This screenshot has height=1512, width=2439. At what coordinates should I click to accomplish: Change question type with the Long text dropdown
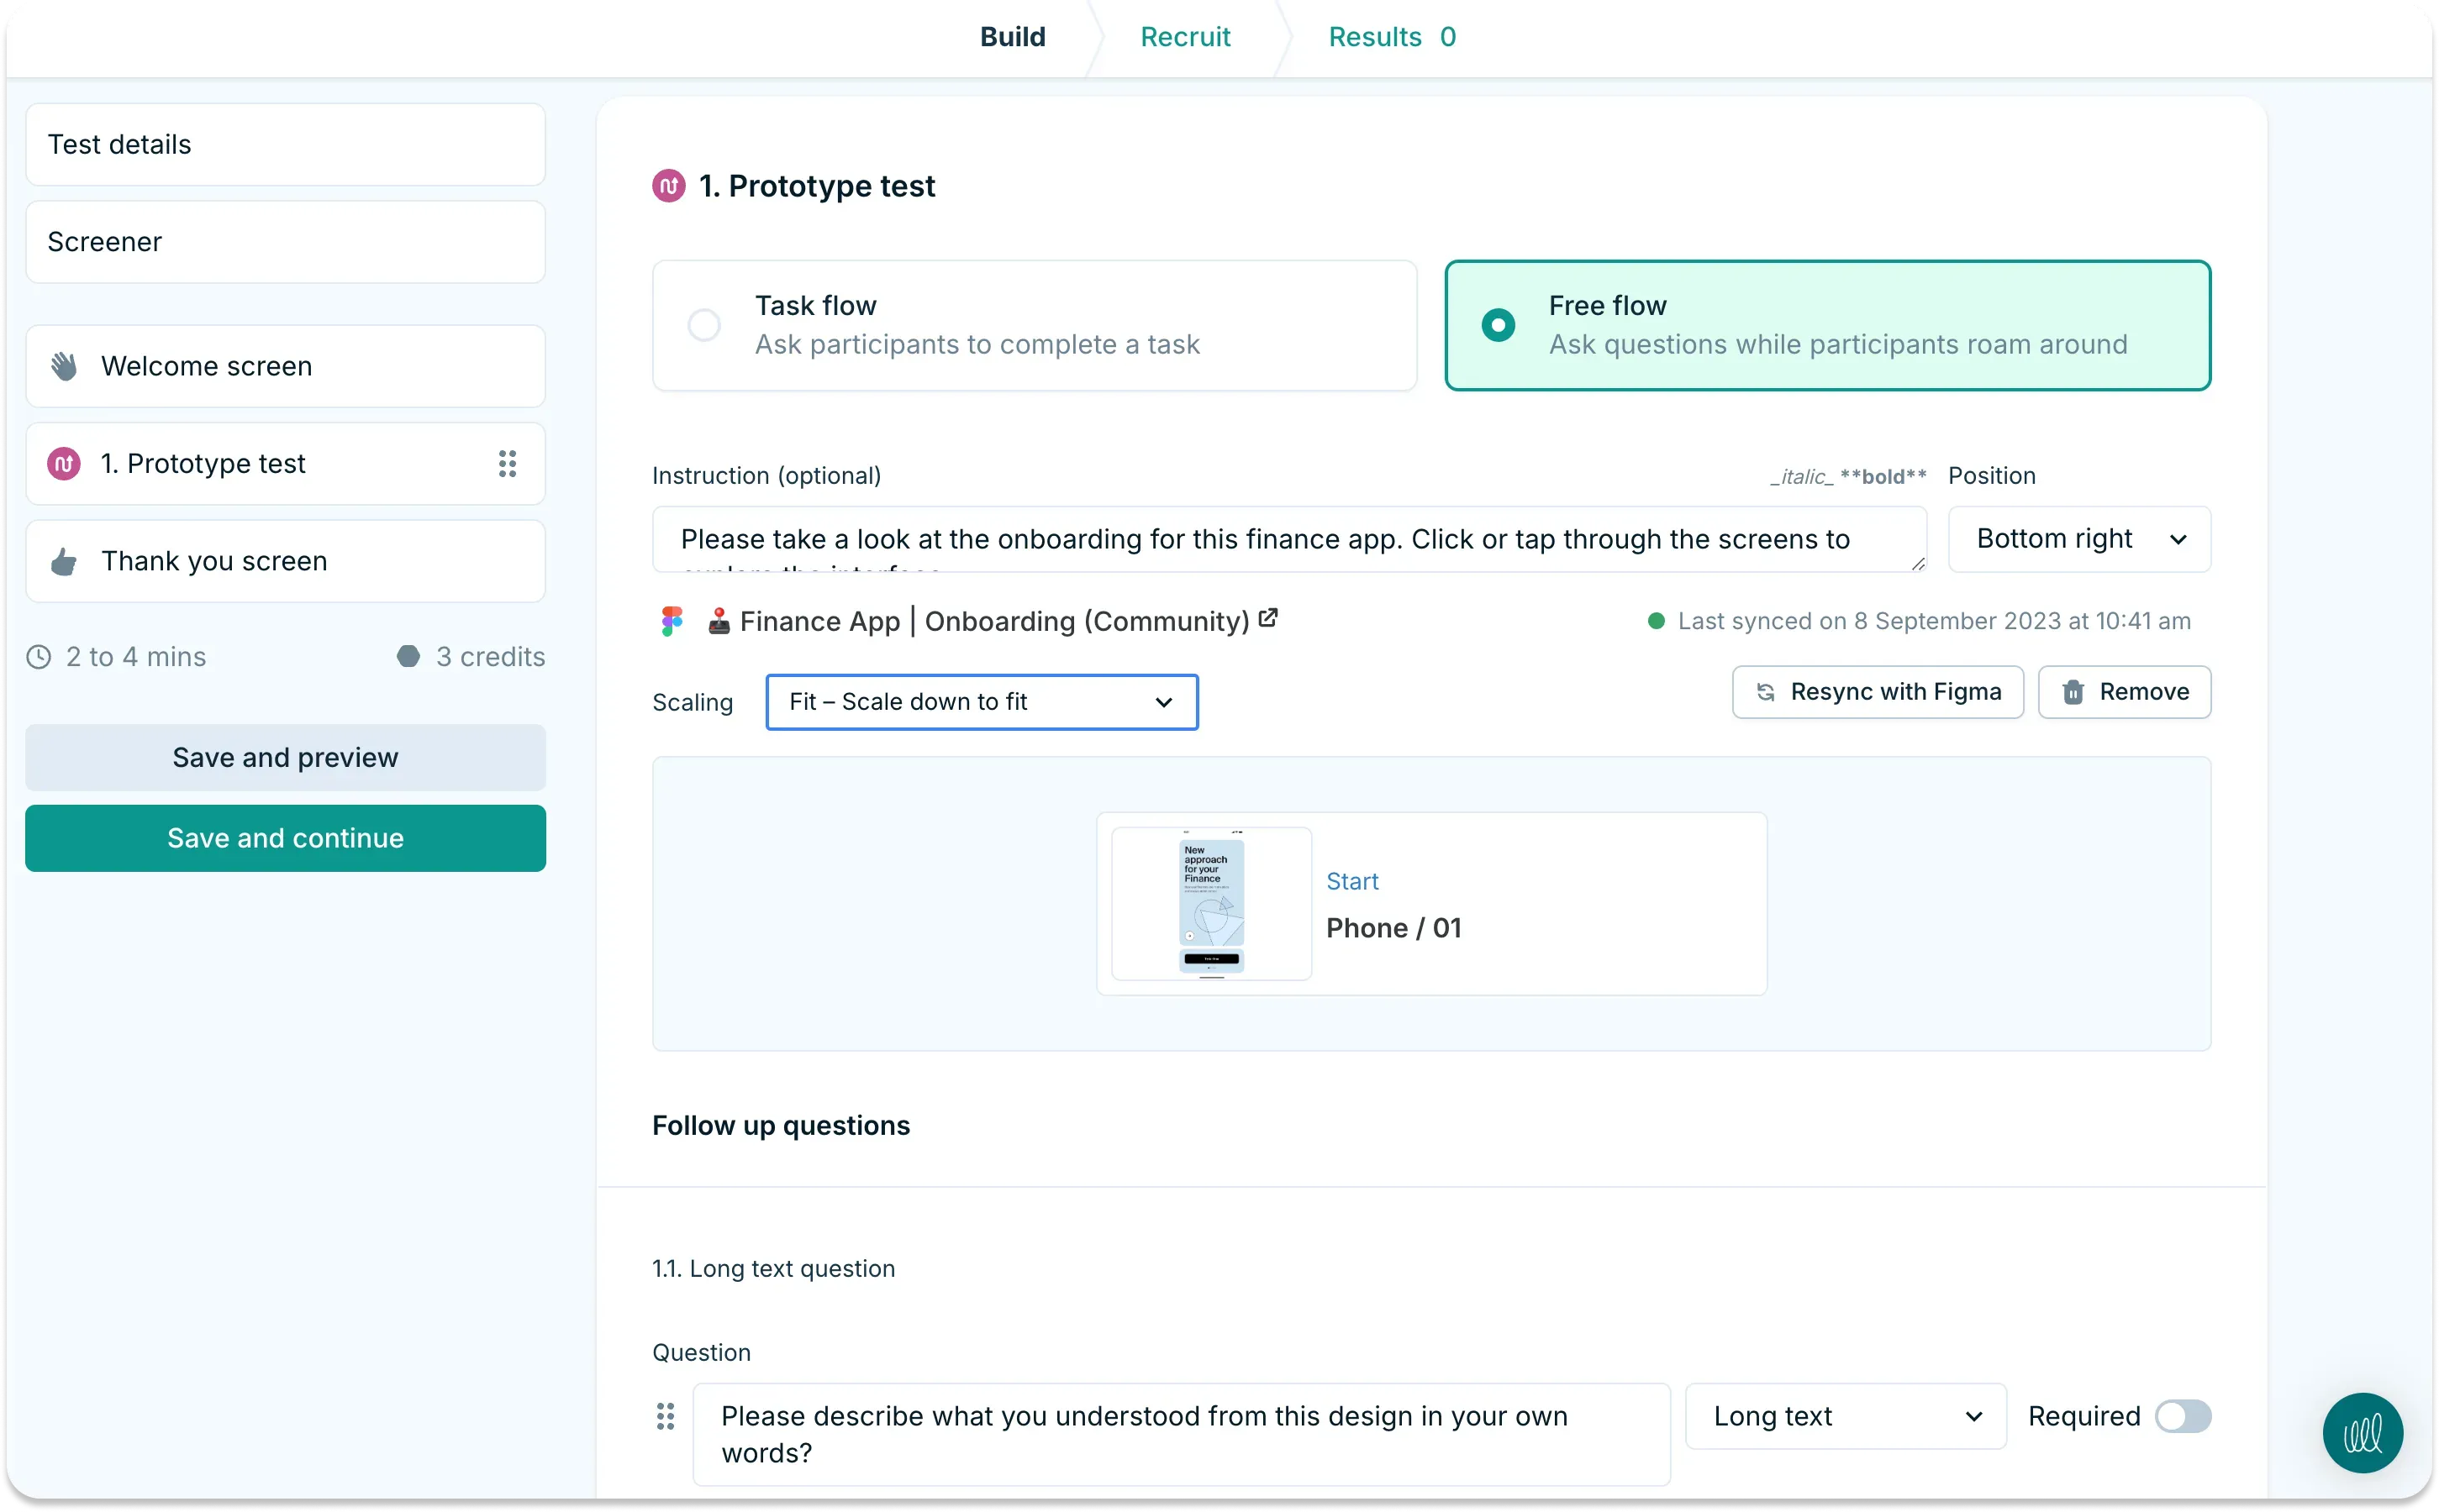pos(1844,1416)
